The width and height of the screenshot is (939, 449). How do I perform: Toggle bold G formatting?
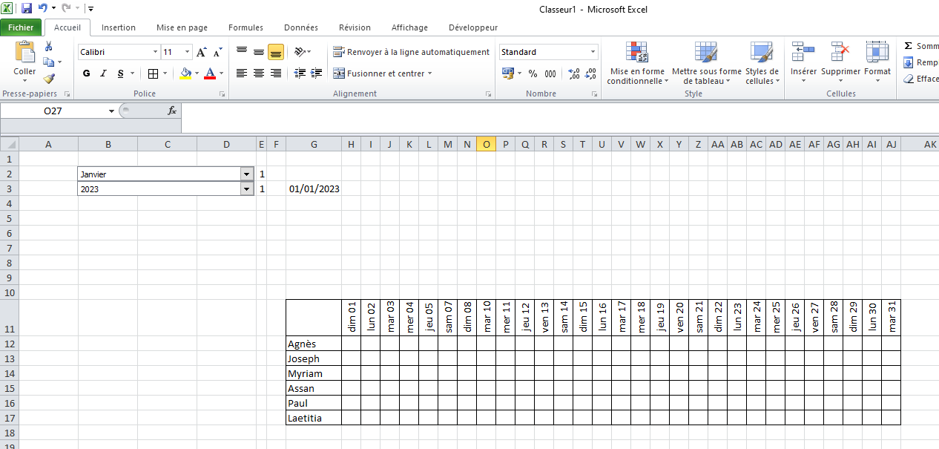click(87, 73)
